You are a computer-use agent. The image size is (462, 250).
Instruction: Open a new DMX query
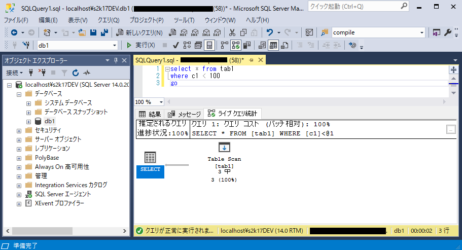pos(195,32)
